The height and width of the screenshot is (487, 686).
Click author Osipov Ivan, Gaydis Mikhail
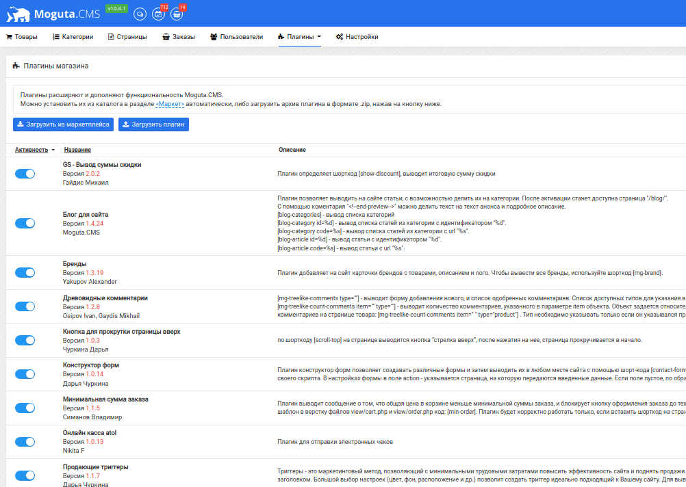coord(101,316)
